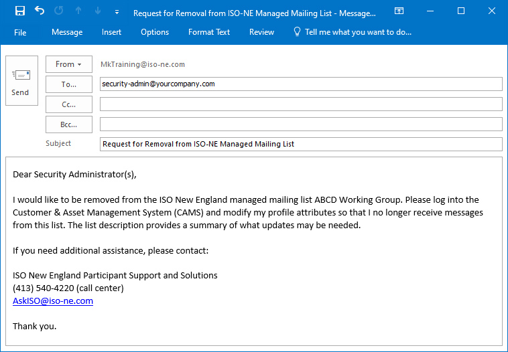Select the Format Text tab

[x=208, y=32]
